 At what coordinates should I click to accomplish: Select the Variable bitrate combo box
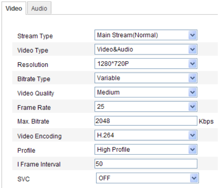[x=146, y=78]
